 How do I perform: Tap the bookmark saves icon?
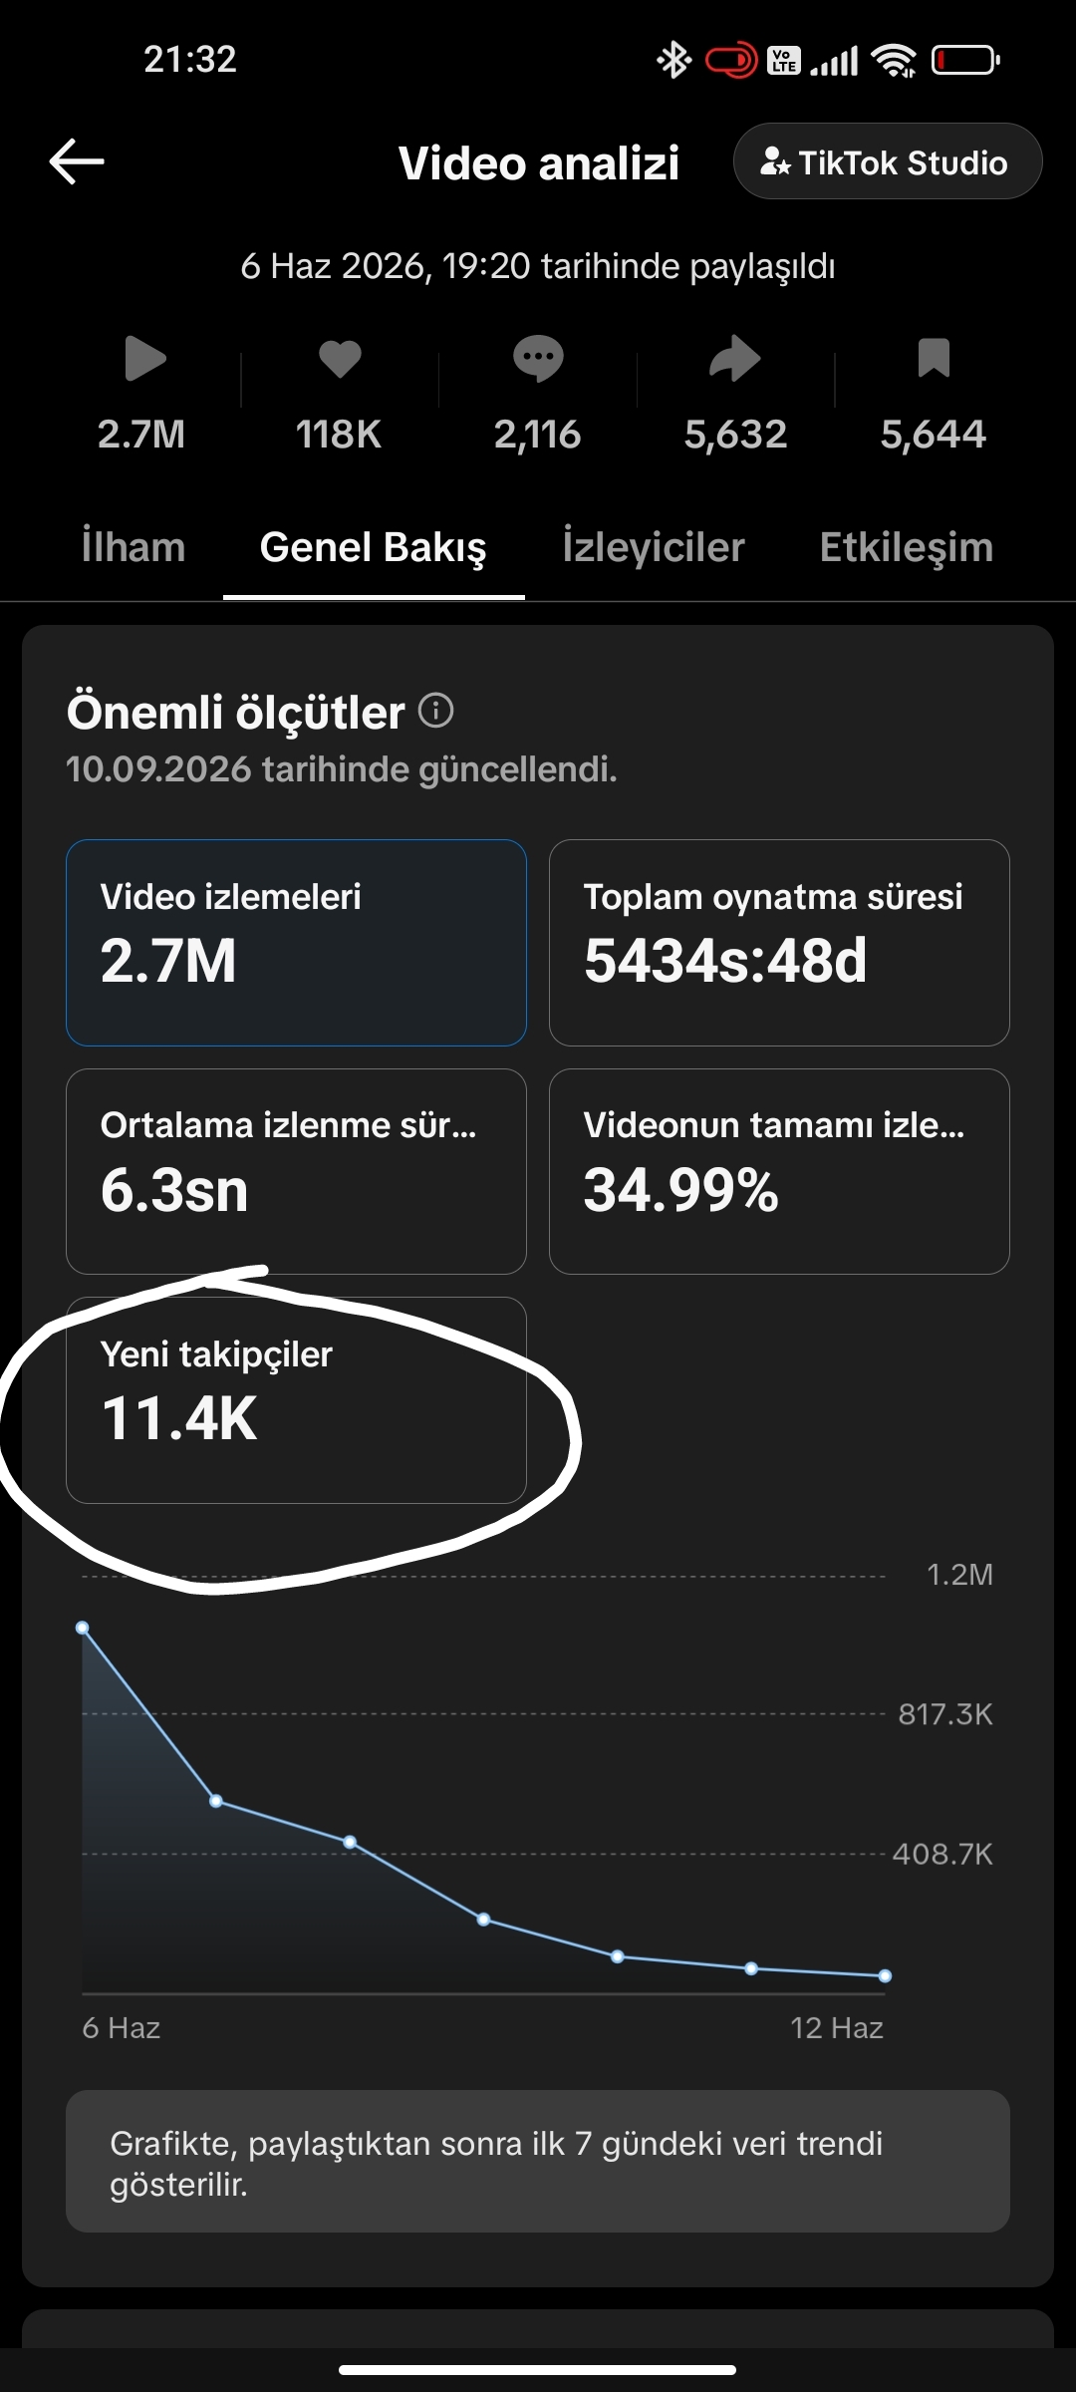[x=934, y=358]
